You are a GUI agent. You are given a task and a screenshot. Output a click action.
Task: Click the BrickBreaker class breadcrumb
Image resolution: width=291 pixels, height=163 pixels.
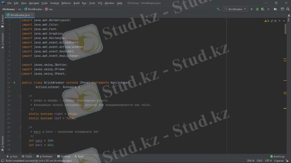33,9
